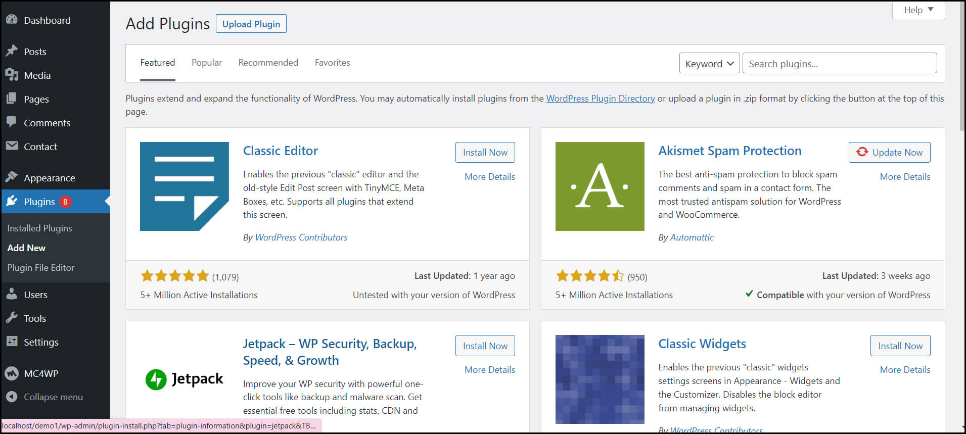Click 'Untested with your version of WordPress'
The width and height of the screenshot is (966, 434).
(434, 295)
